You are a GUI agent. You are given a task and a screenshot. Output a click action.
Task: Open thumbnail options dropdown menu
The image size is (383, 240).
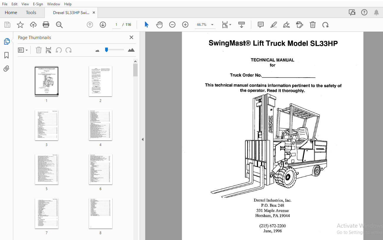point(23,50)
